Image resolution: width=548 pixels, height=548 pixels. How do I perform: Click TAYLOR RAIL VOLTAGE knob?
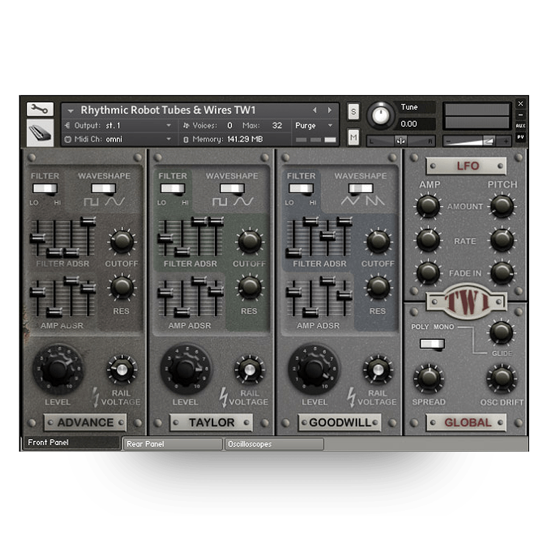click(x=250, y=370)
